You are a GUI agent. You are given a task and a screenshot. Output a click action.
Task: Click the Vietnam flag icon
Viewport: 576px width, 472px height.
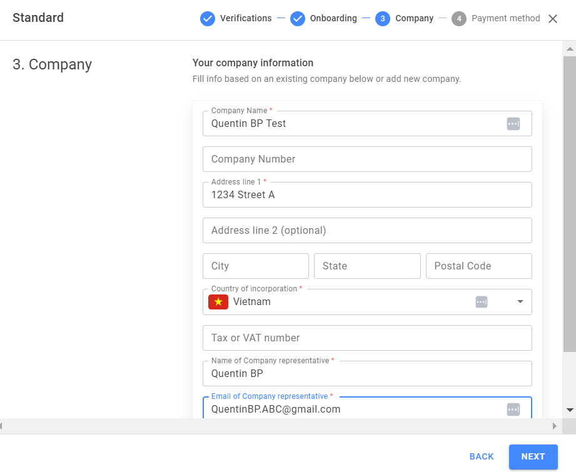[x=218, y=302]
